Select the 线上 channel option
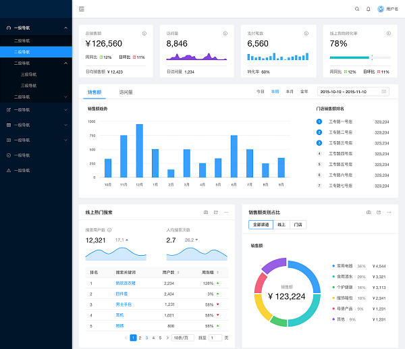 tap(281, 224)
